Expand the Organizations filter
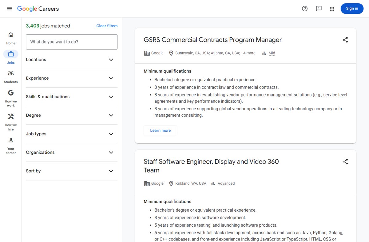Image resolution: width=369 pixels, height=242 pixels. [x=72, y=152]
